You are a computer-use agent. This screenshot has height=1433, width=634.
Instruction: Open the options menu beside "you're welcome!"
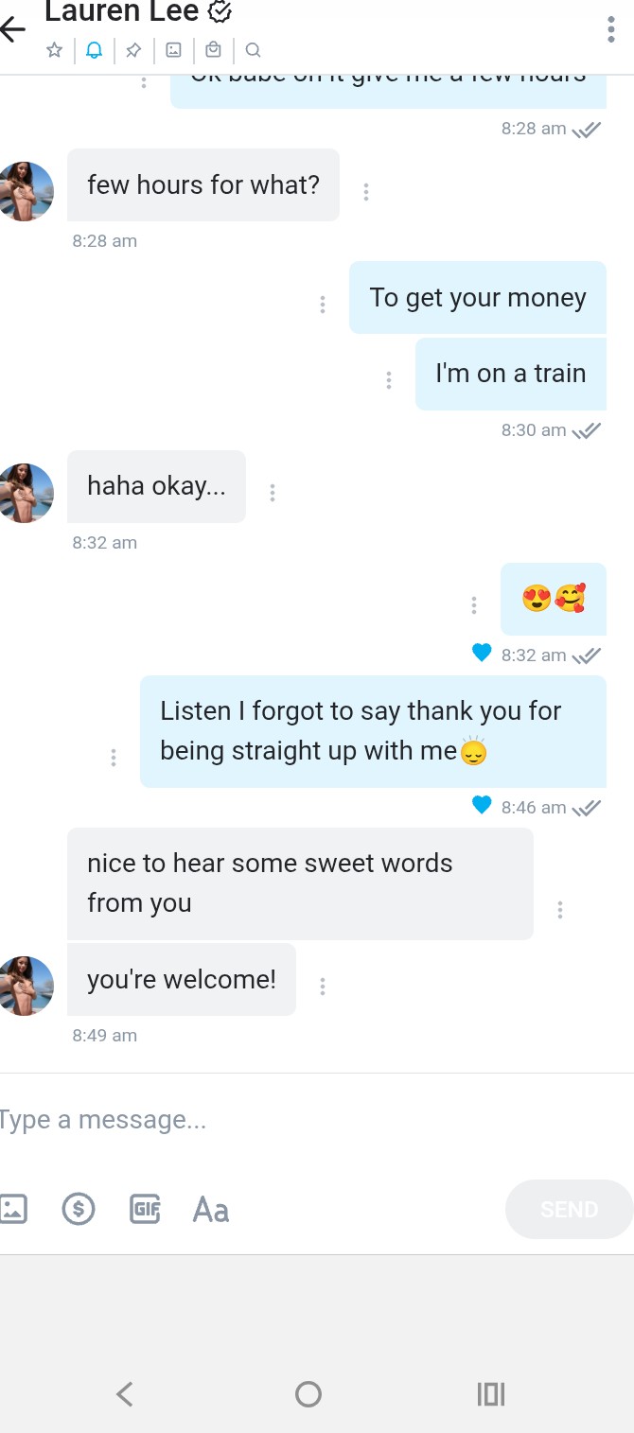pyautogui.click(x=323, y=986)
